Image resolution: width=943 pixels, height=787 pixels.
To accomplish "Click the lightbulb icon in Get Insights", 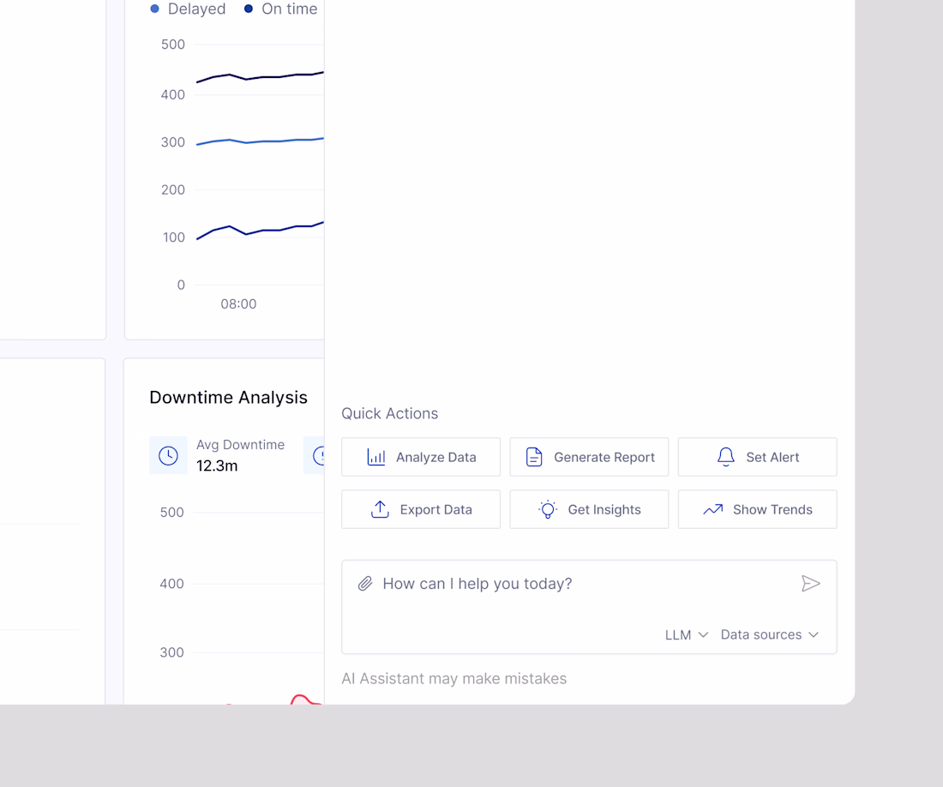I will click(x=548, y=509).
